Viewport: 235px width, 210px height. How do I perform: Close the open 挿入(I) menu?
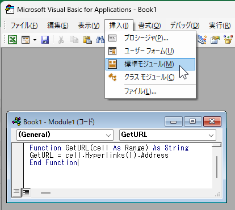119,26
